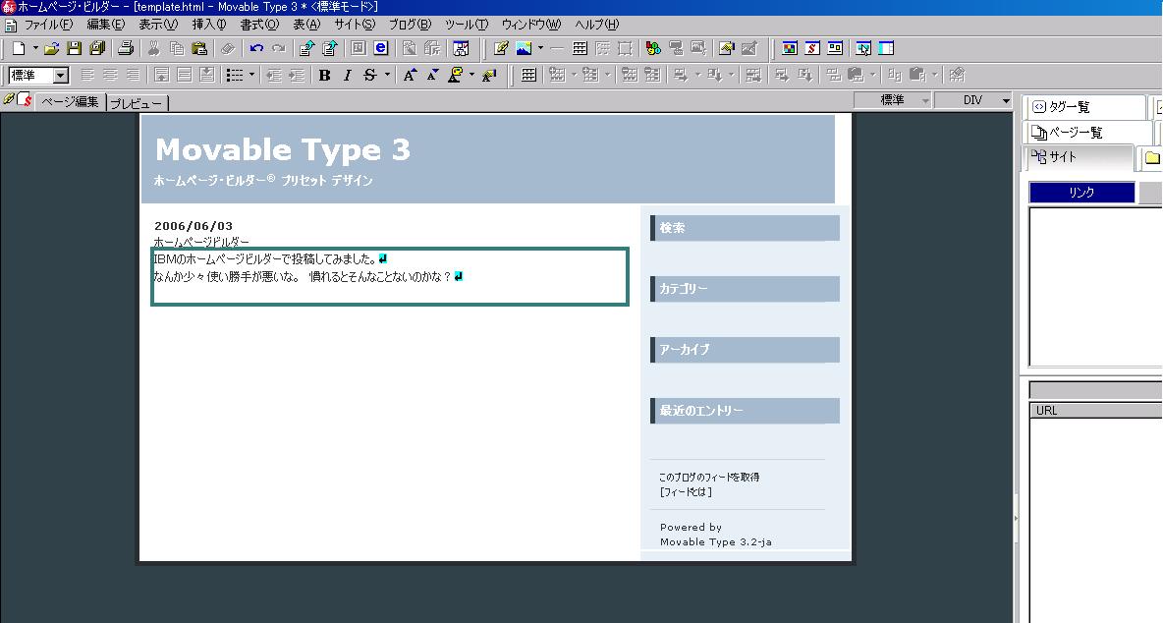Click the pencil edit mode icon beside tabs
Viewport: 1163px width, 623px height.
9,99
